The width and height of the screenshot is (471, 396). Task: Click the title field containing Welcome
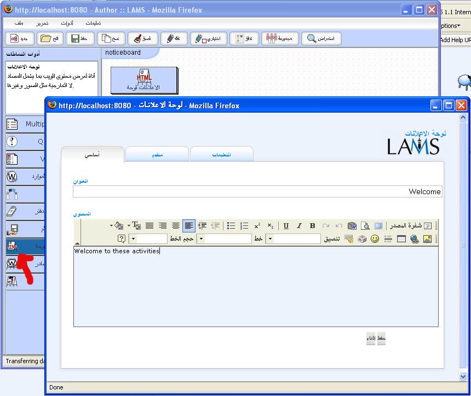[257, 191]
